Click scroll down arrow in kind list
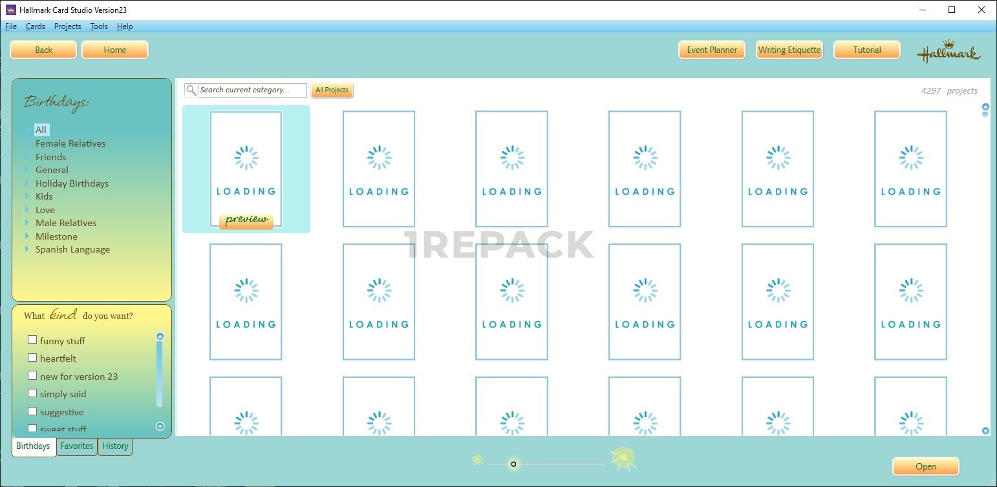Screen dimensions: 997x487 (160, 426)
